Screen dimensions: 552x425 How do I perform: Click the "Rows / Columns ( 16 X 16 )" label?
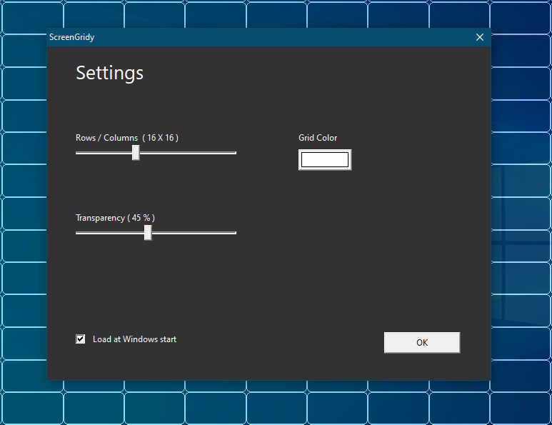point(127,138)
